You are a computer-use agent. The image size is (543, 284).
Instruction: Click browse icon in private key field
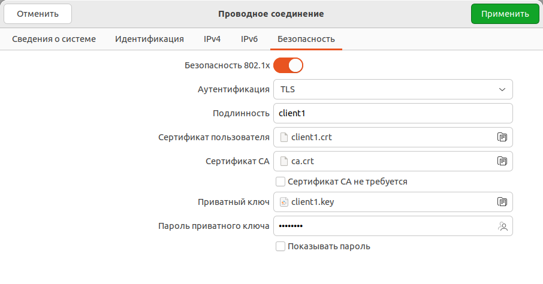point(502,202)
